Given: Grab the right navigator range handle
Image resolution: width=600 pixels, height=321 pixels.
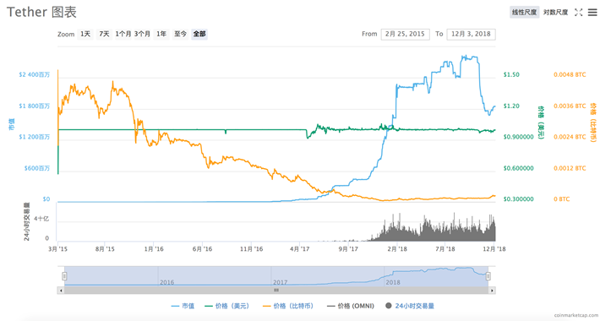Looking at the screenshot, I should point(488,276).
